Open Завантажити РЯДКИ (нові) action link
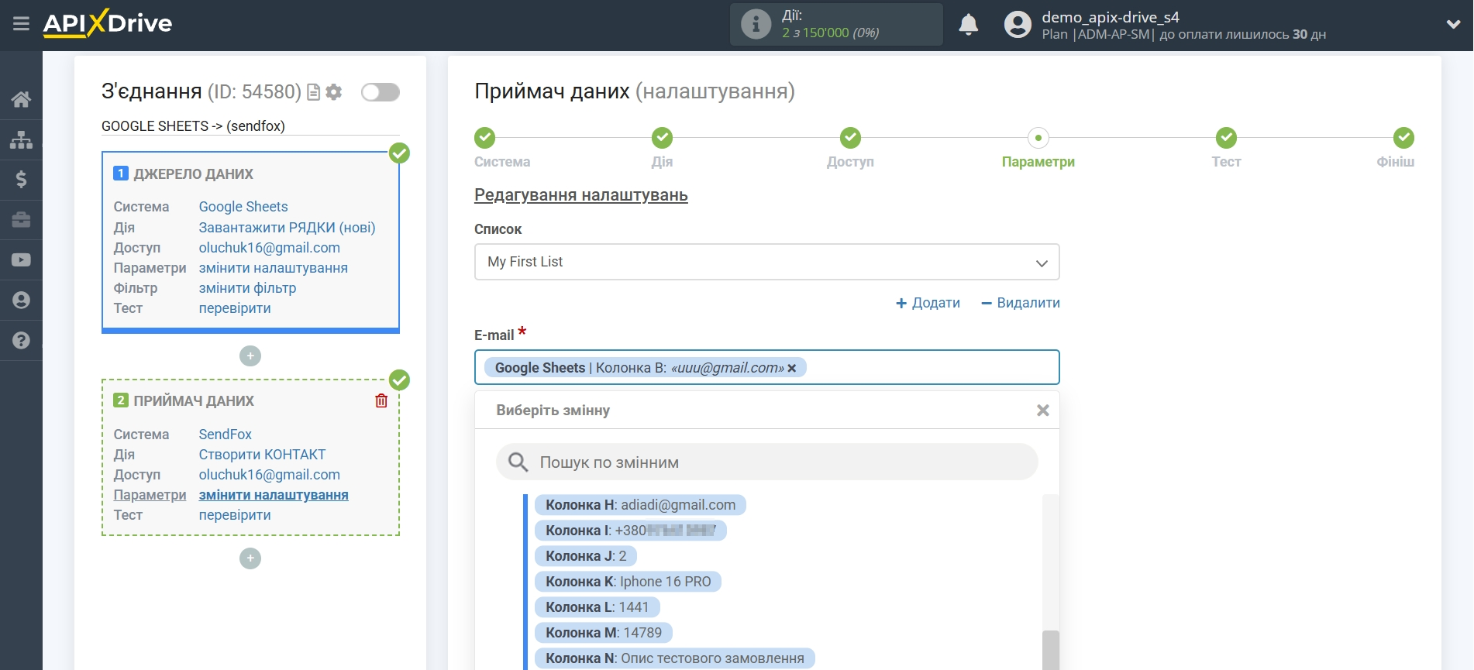 [287, 228]
